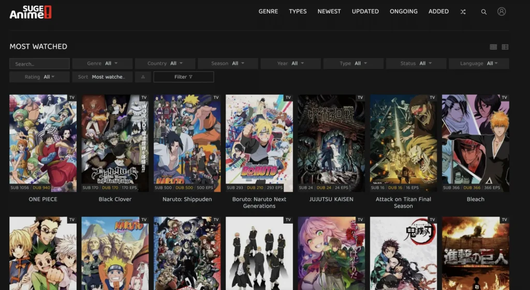This screenshot has height=290, width=530.
Task: Click the small icon button beside Sort
Action: pos(143,77)
